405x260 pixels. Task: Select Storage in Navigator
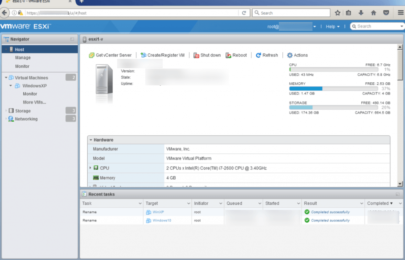(23, 111)
